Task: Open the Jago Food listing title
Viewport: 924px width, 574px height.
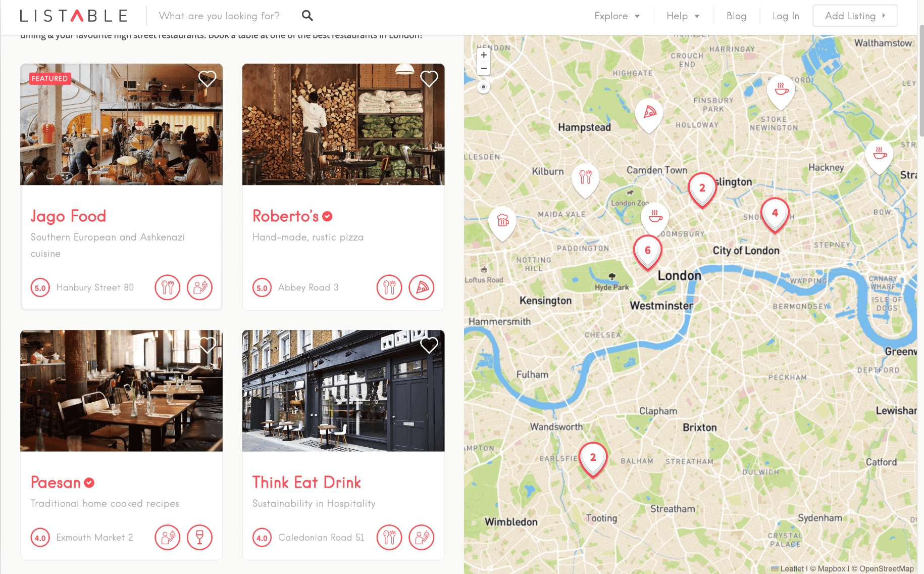Action: coord(68,216)
